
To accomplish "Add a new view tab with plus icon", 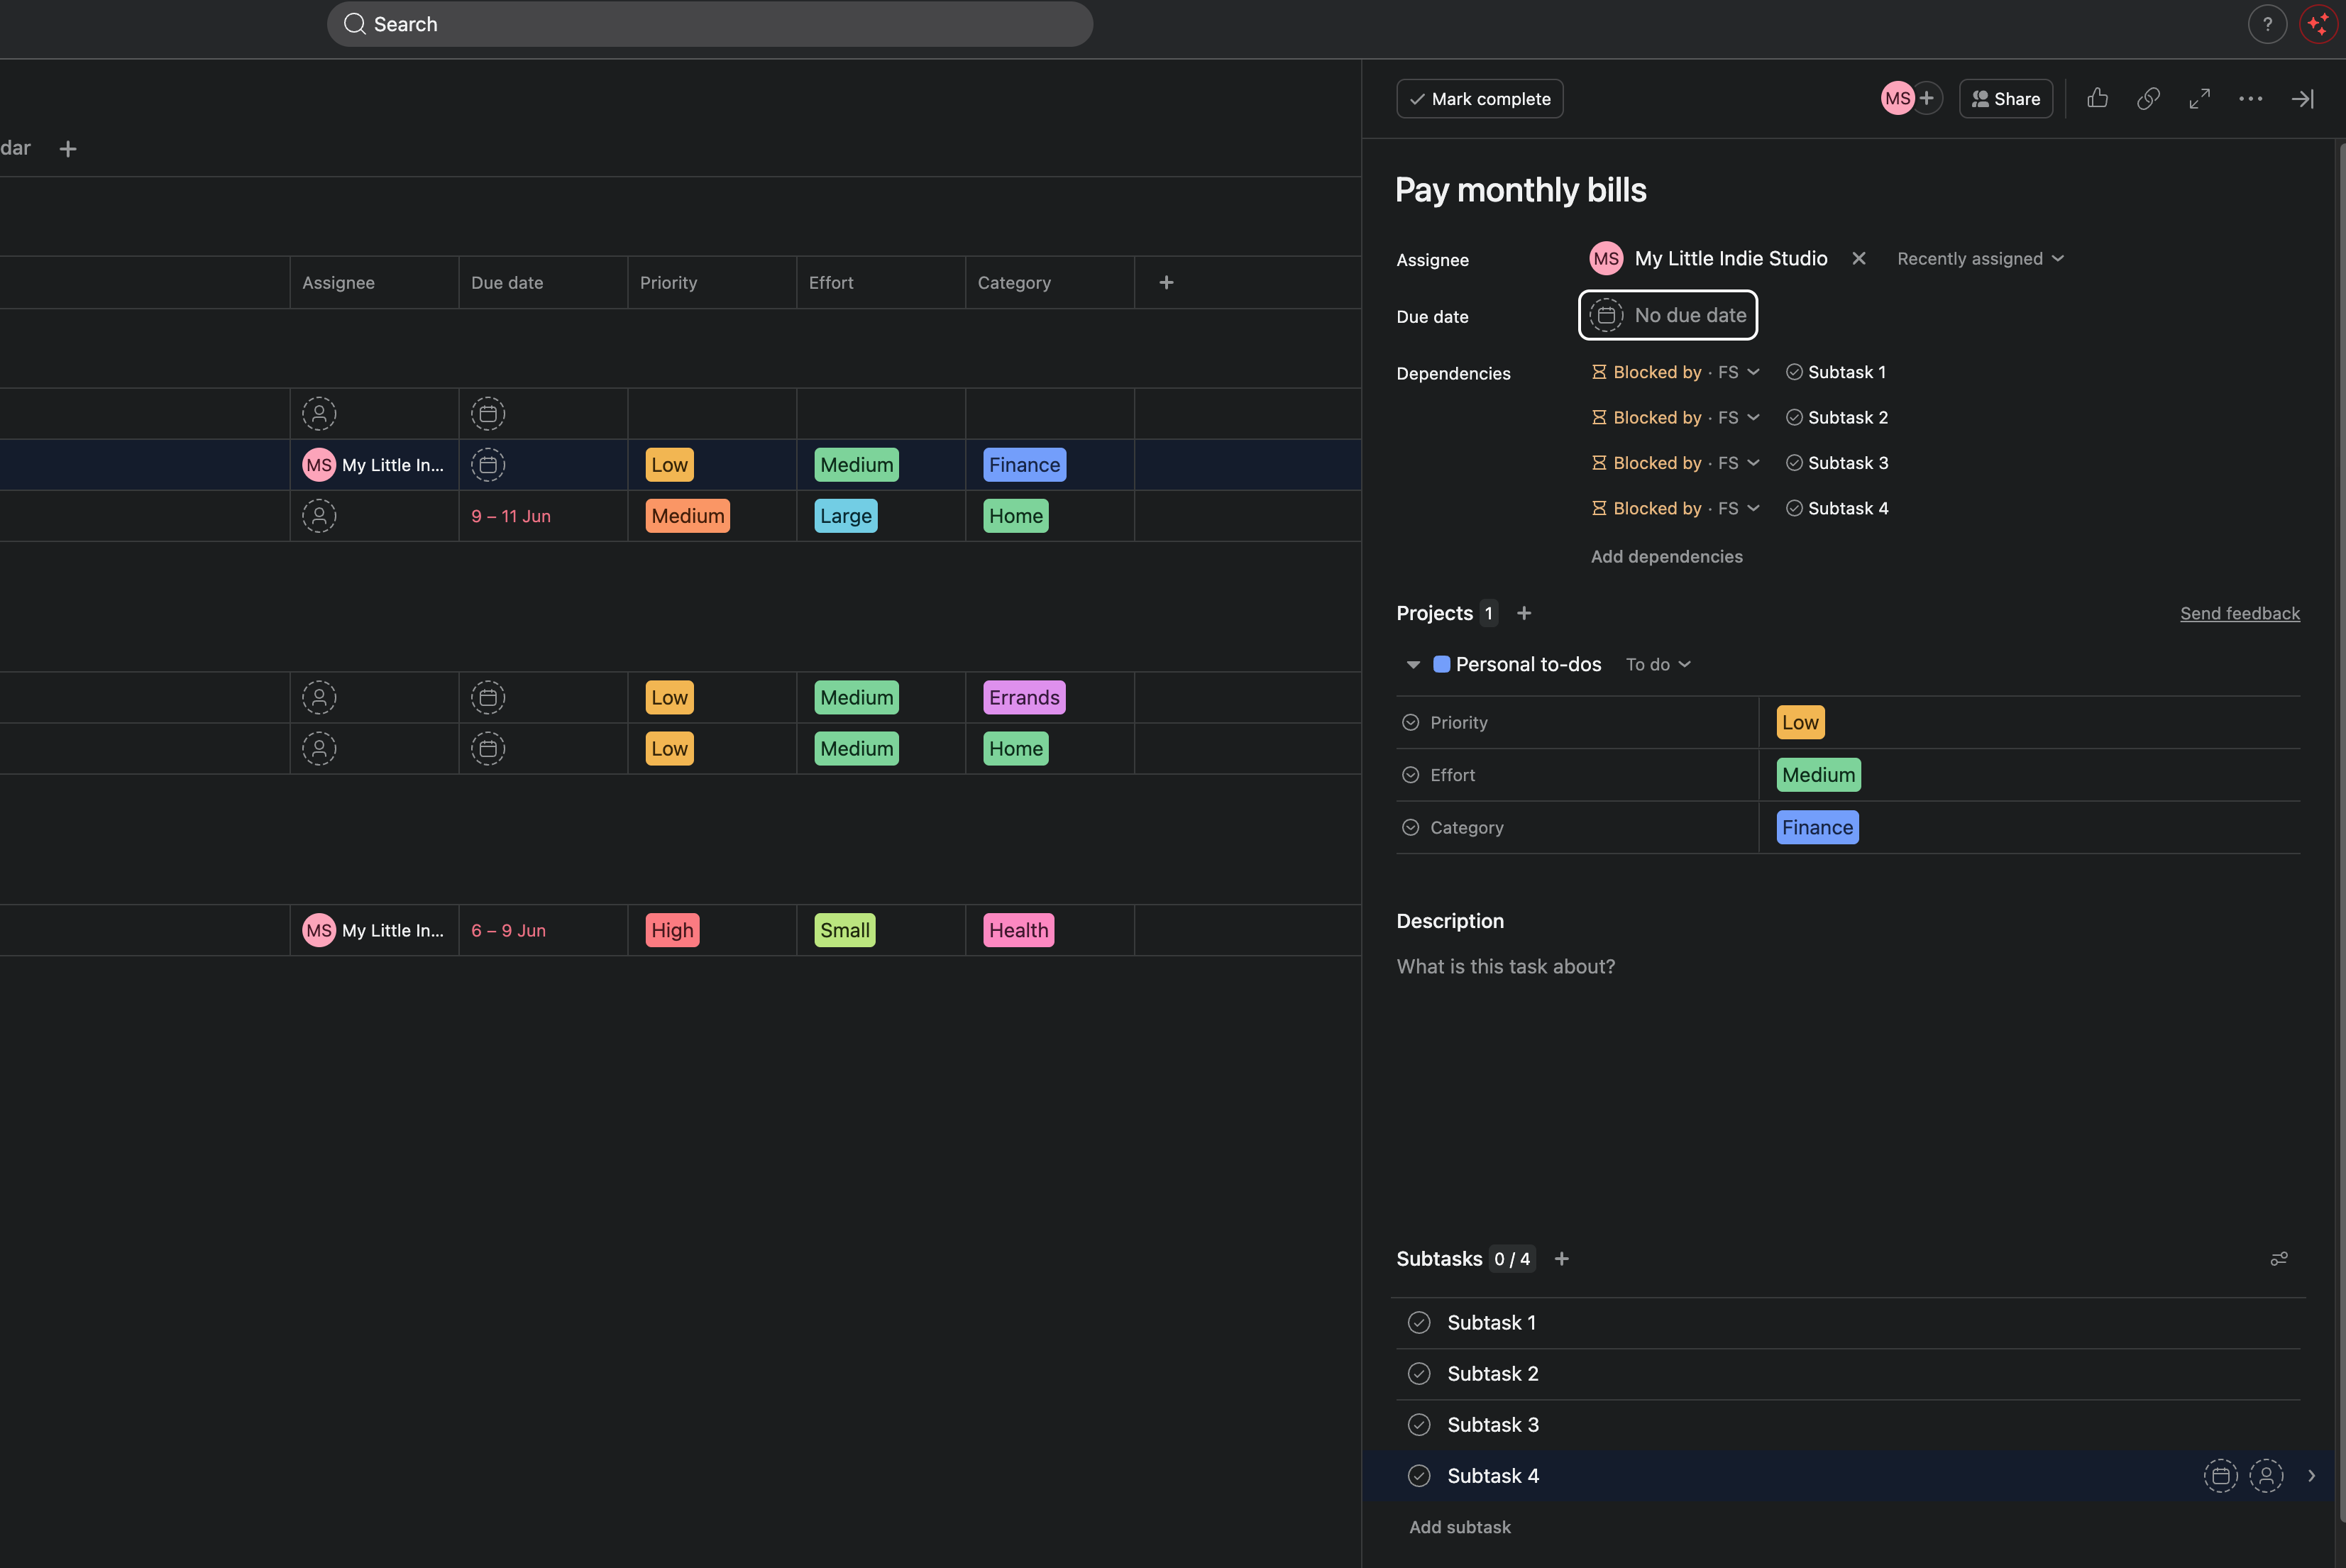I will pos(68,149).
